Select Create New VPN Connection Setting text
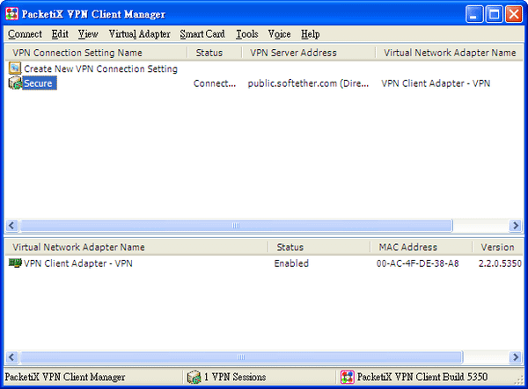 coord(100,68)
